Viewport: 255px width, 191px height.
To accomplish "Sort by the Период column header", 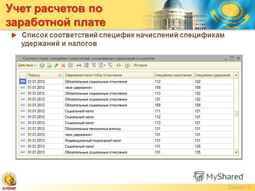I will pos(45,75).
